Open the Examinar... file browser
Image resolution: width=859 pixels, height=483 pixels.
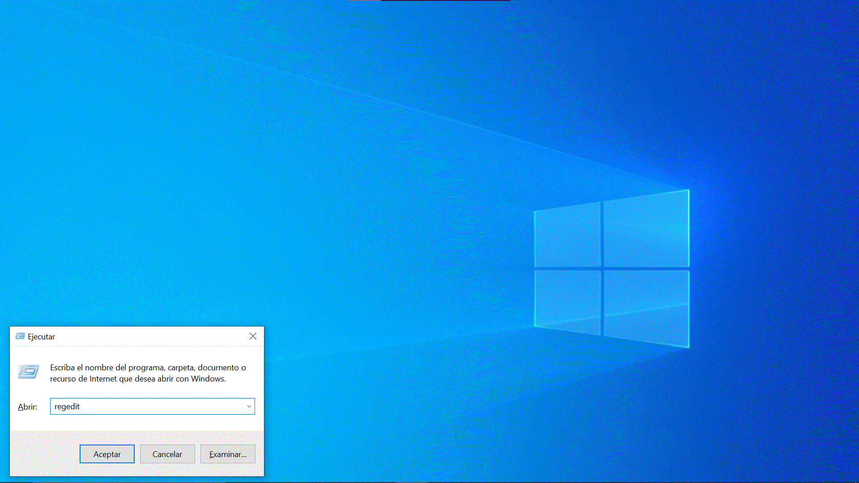(x=228, y=454)
